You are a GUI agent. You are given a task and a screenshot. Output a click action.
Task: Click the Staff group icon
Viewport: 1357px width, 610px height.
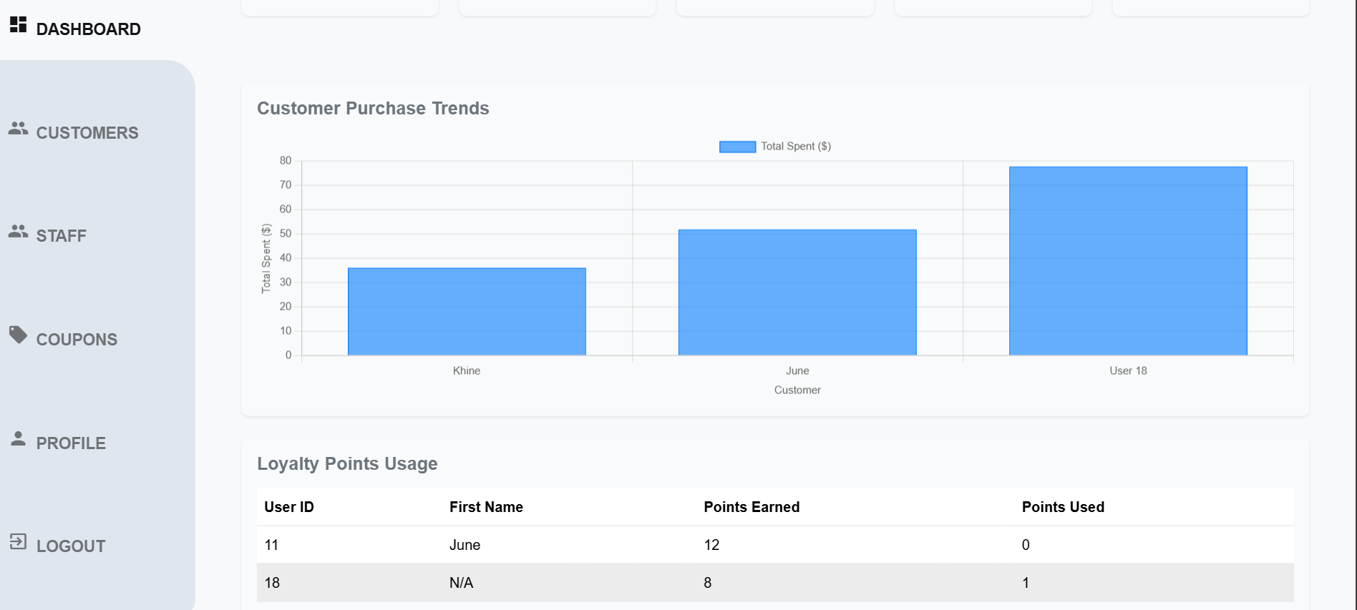pos(19,232)
